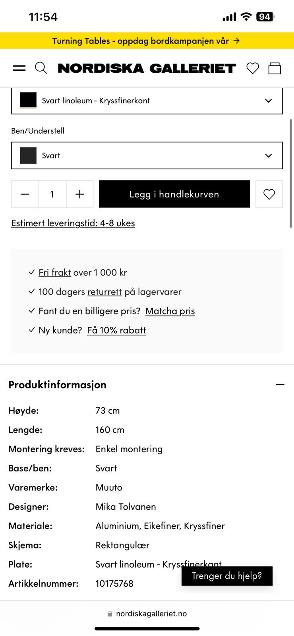
Task: Click the Matcha pris link
Action: pos(170,311)
